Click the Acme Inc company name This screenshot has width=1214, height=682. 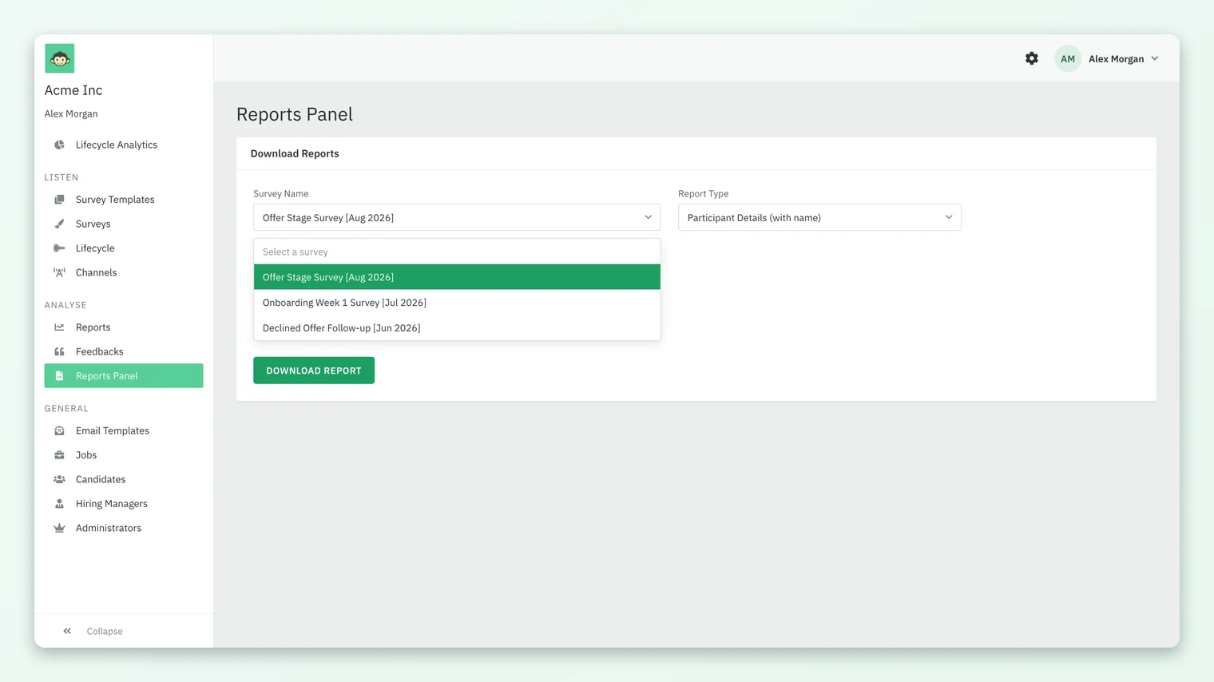[73, 90]
